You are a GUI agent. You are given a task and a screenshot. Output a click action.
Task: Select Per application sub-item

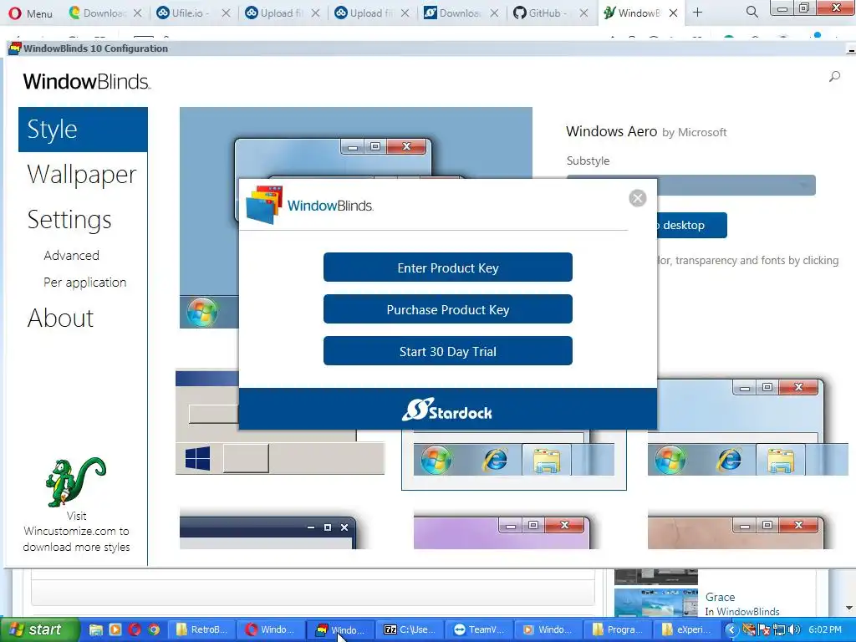point(84,283)
